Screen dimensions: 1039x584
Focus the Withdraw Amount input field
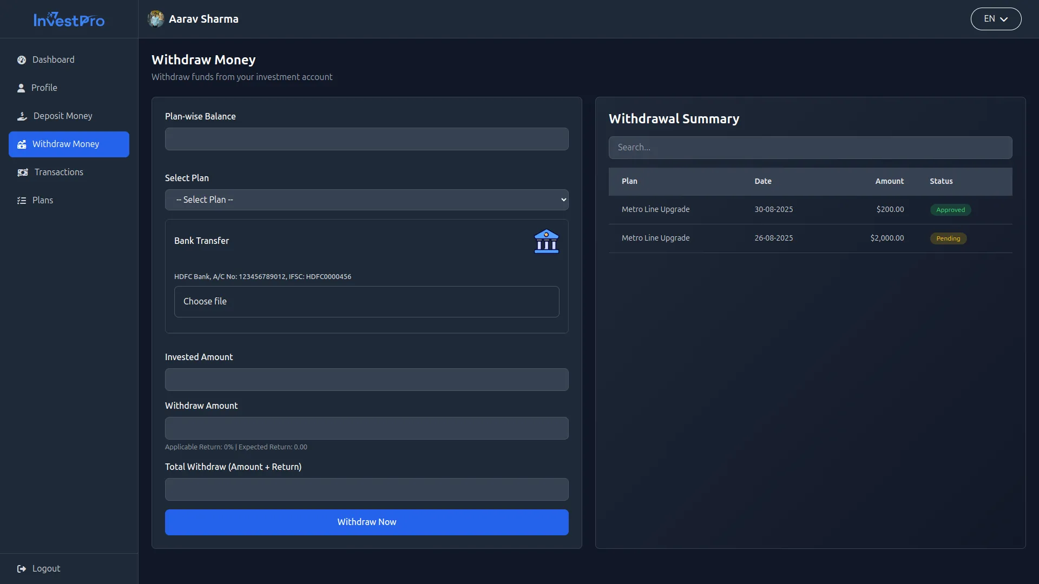click(x=366, y=428)
